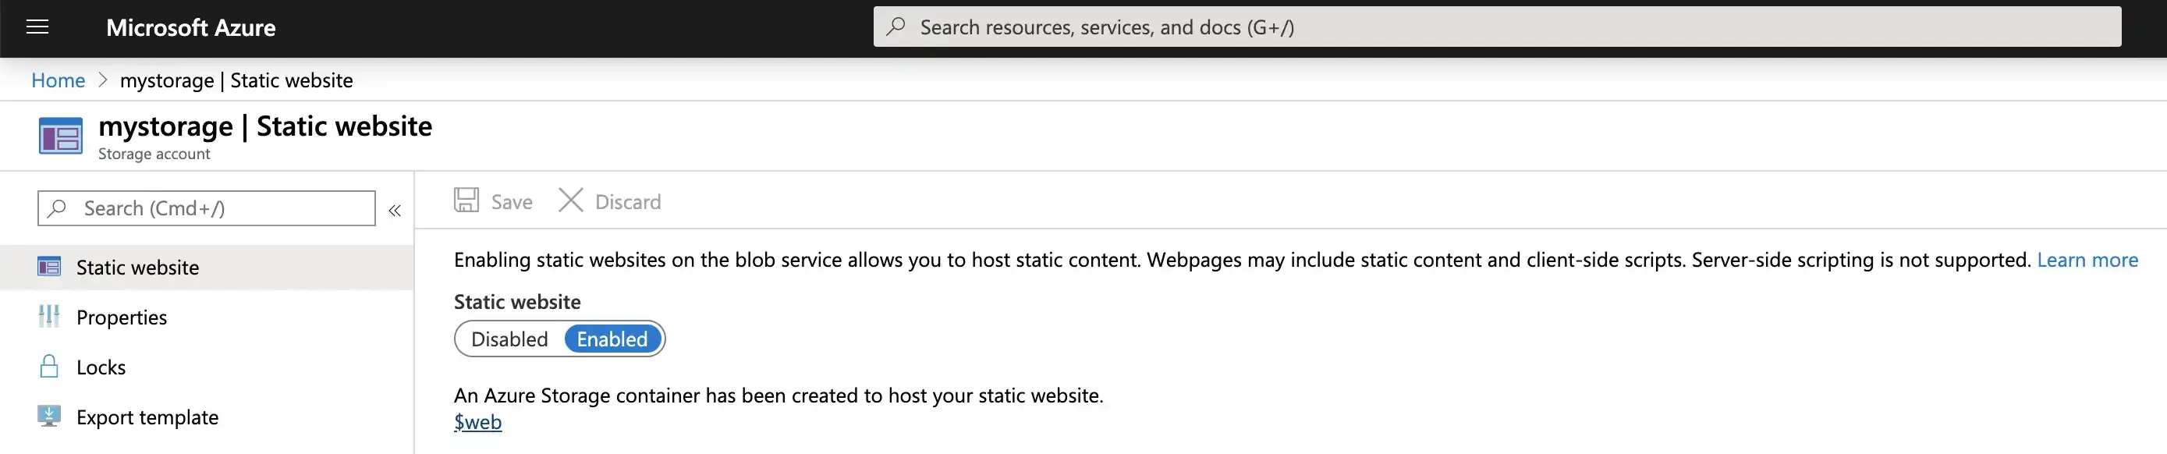
Task: Click the Discard X icon
Action: pyautogui.click(x=570, y=200)
